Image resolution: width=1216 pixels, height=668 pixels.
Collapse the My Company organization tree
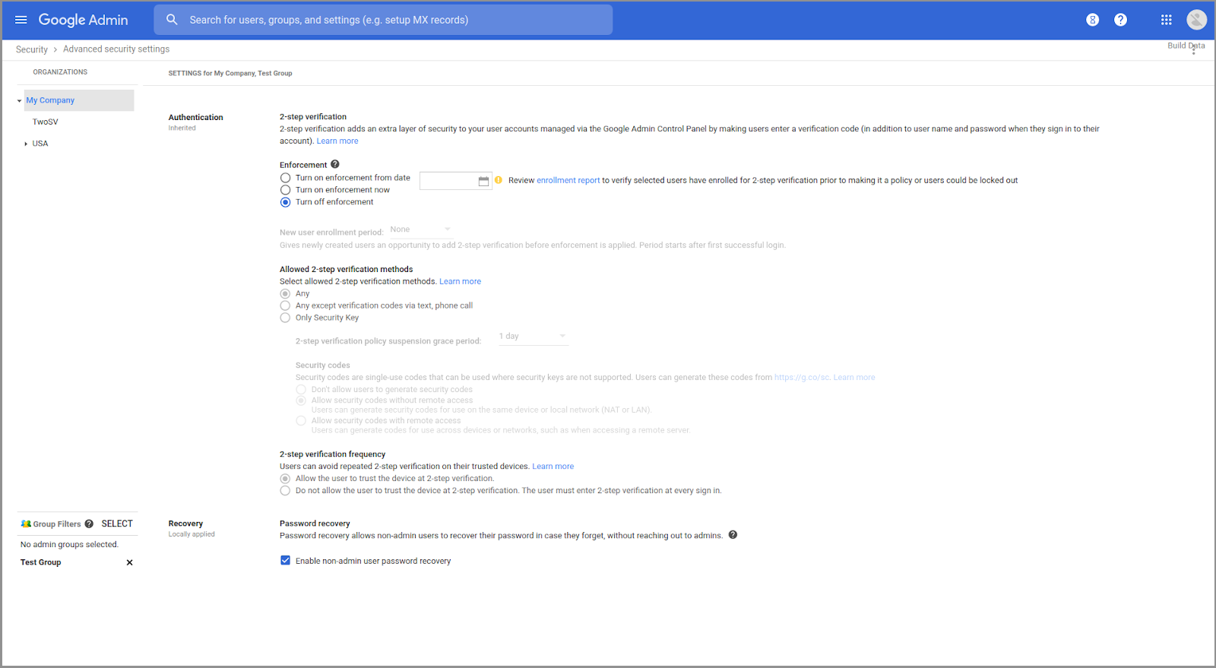[x=19, y=100]
